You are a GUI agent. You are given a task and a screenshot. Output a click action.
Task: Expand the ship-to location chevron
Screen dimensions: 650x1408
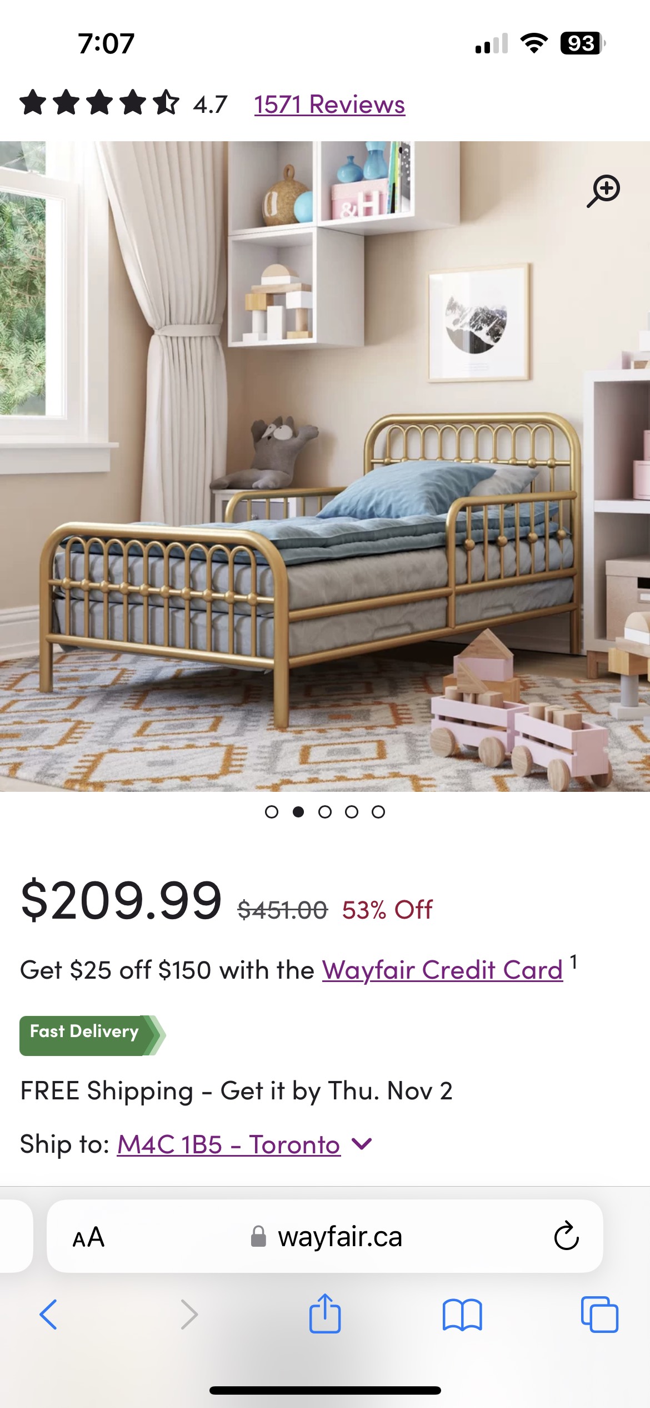tap(362, 1144)
